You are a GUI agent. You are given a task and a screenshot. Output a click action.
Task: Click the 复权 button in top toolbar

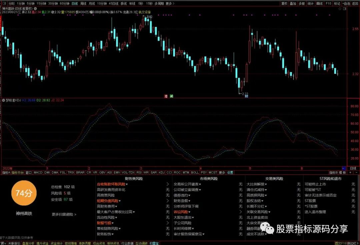[x=284, y=3]
